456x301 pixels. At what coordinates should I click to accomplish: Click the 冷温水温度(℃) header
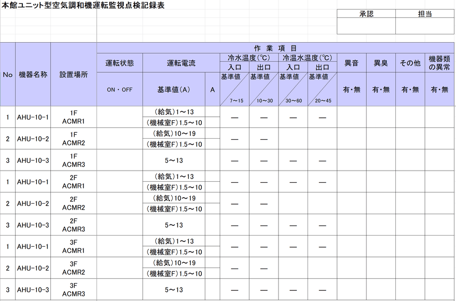308,58
